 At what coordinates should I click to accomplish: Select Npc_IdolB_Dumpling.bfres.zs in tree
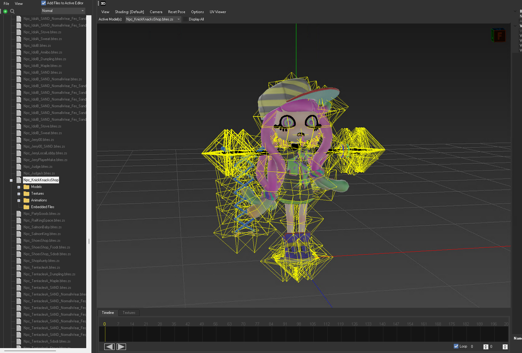(45, 59)
